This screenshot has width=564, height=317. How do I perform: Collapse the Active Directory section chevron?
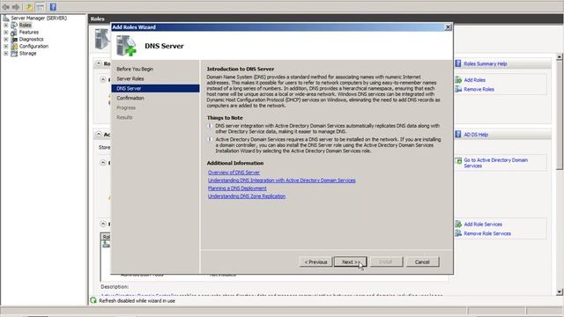[x=99, y=134]
